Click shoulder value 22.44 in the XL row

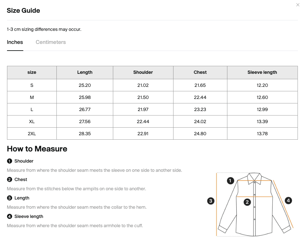[x=143, y=122]
